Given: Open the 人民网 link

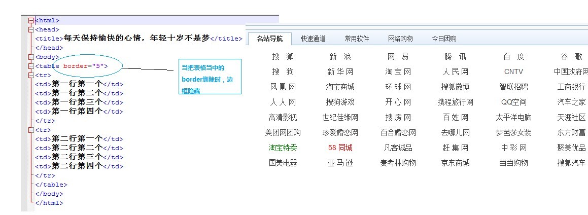Looking at the screenshot, I should tap(455, 71).
